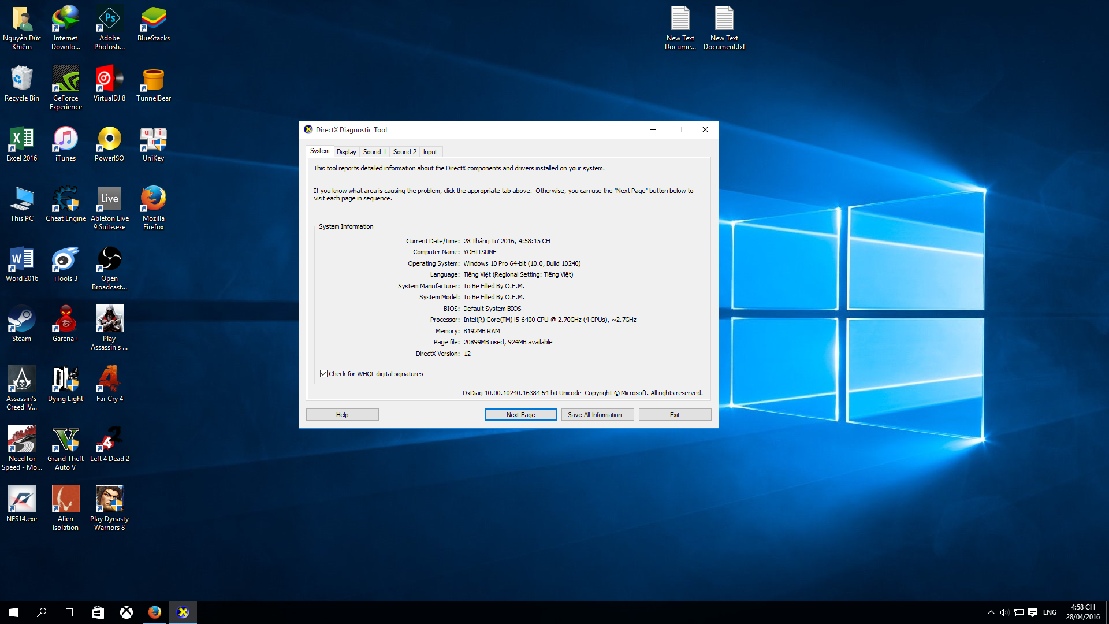Click the Help button in DxDiag

(x=342, y=415)
